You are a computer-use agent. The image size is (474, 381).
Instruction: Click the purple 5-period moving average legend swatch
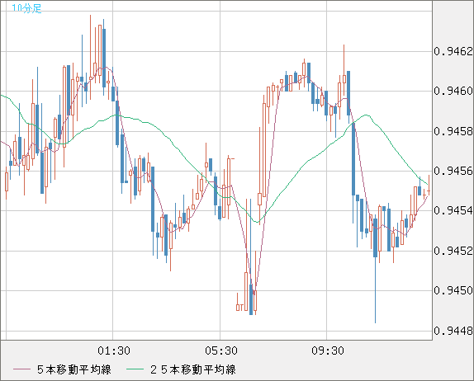(x=21, y=369)
